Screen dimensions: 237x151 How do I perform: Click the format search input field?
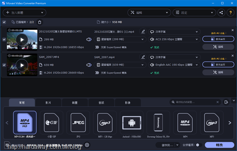click(195, 102)
